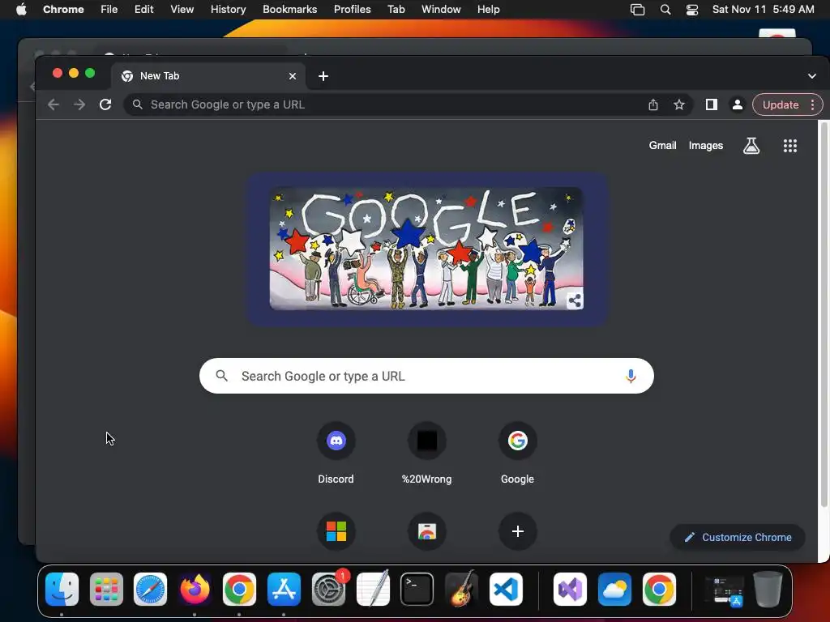Image resolution: width=830 pixels, height=622 pixels.
Task: Open System Settings from the Dock
Action: click(x=328, y=589)
